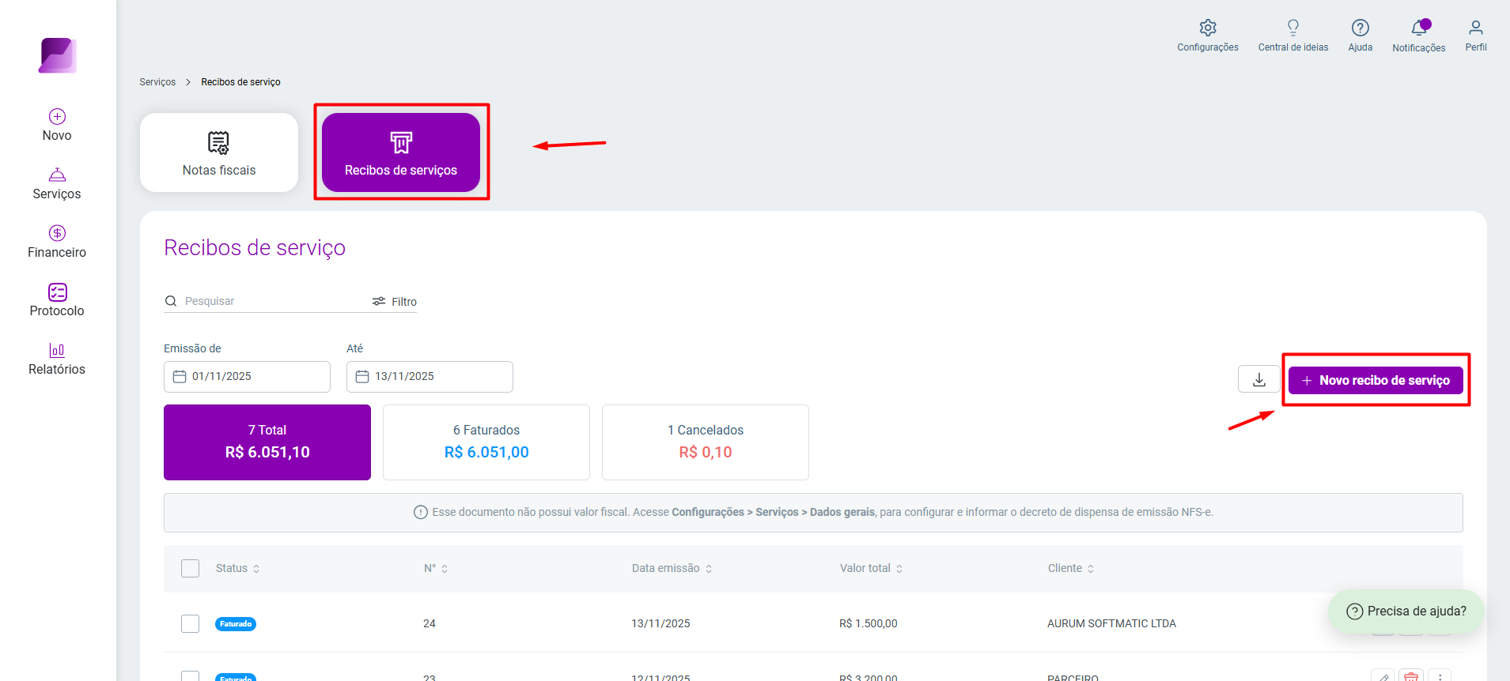Tick the checkbox for receipt number 24
Screen dimensions: 1510x681
pos(190,623)
